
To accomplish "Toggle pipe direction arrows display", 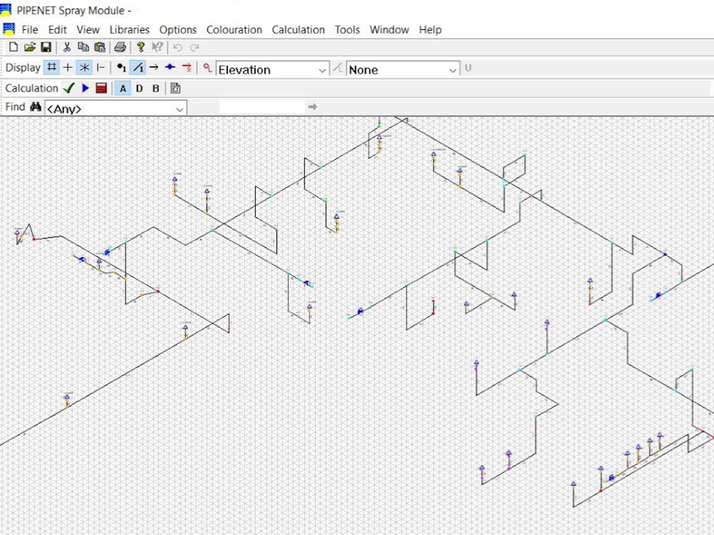I will click(154, 68).
